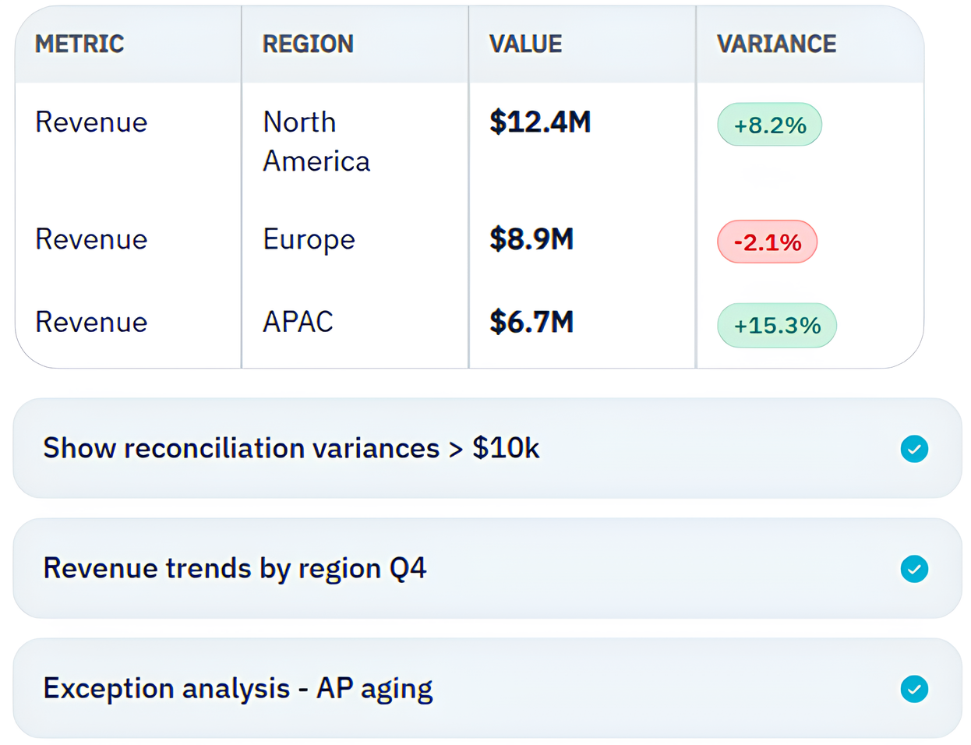This screenshot has height=745, width=971.
Task: Select the Revenue label in Europe row
Action: click(91, 239)
